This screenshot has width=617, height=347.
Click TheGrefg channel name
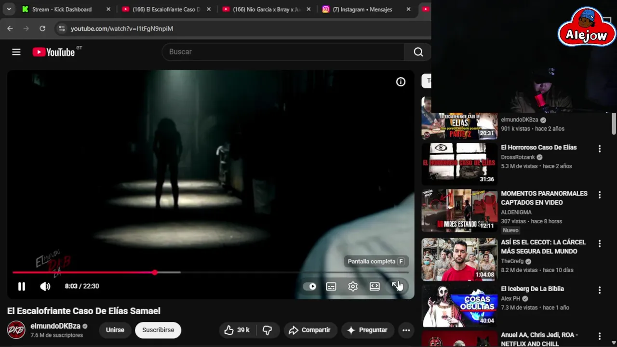512,261
